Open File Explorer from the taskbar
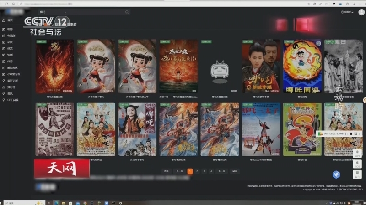366x205 pixels. pos(64,203)
